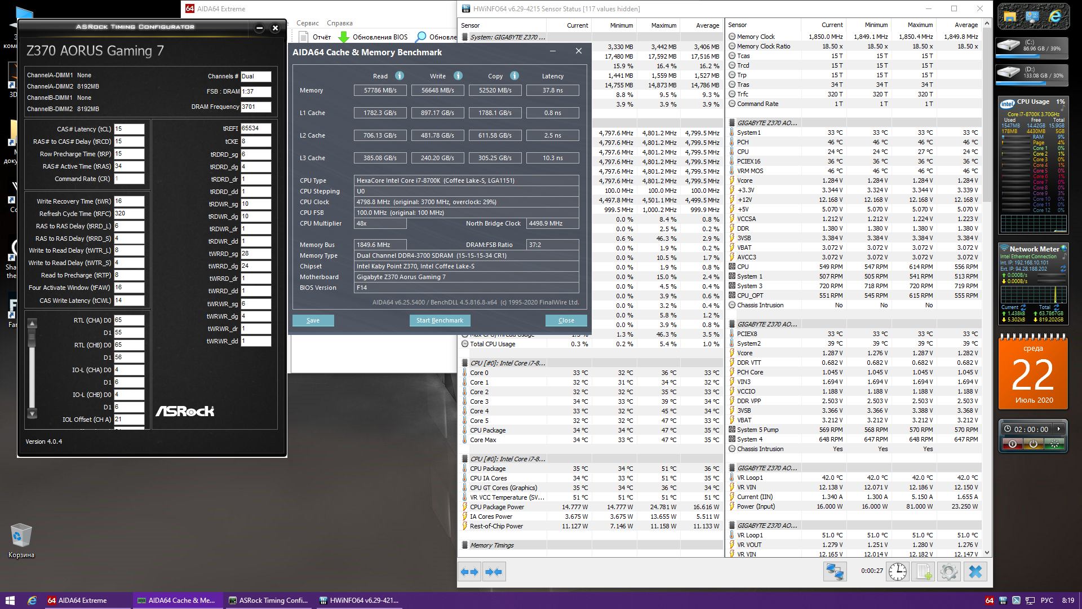
Task: Open the Справка menu in AIDA64
Action: [x=339, y=23]
